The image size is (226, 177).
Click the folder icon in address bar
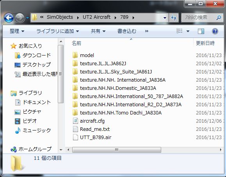(34, 18)
